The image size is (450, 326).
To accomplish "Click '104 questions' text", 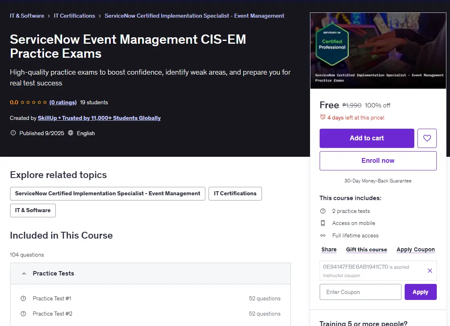I will [x=27, y=255].
